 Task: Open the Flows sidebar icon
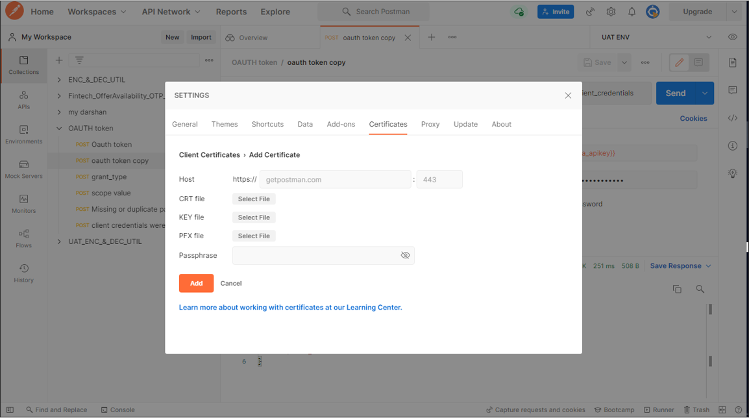[x=23, y=238]
